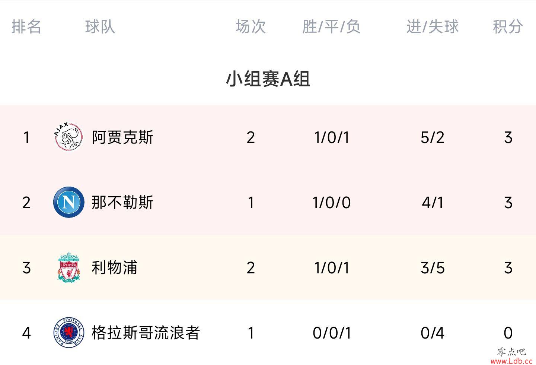Open the 阿贾克斯 team name
This screenshot has height=365, width=536.
(122, 137)
